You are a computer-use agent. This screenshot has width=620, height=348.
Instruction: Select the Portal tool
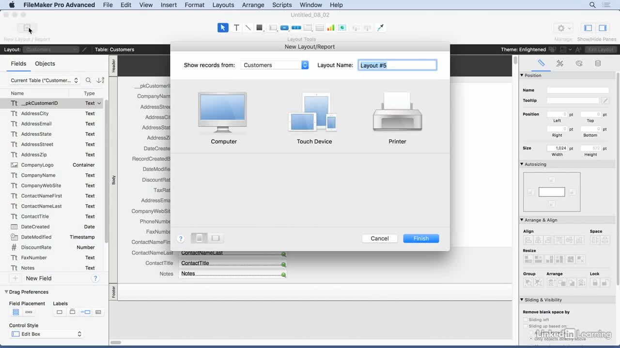(x=319, y=28)
